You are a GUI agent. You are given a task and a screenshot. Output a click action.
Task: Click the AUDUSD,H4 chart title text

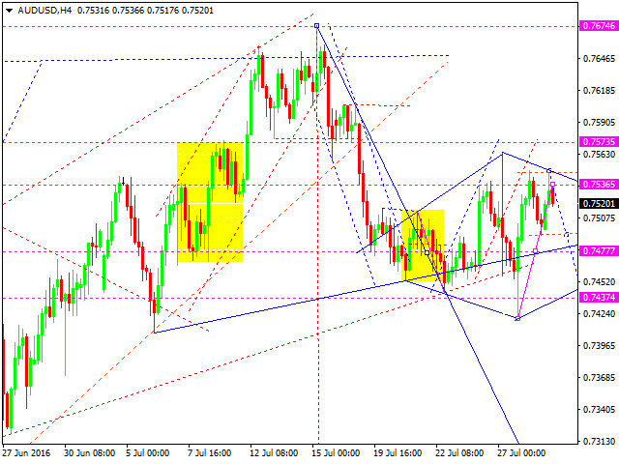point(45,11)
